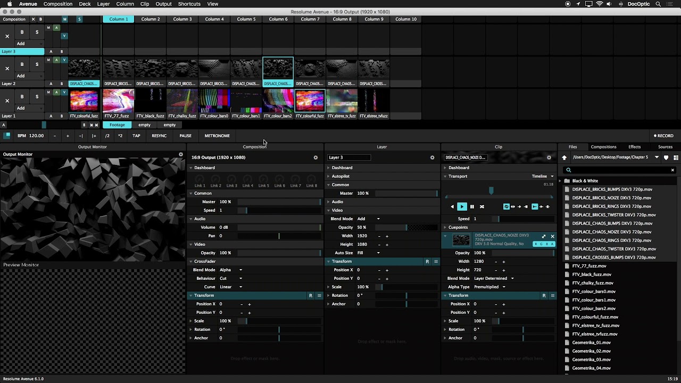Click the RESYNC button
The height and width of the screenshot is (383, 681).
pos(159,136)
